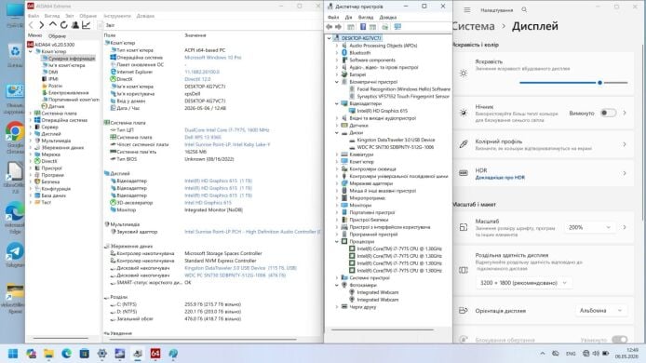Viewport: 646px width, 363px height.
Task: Open Microsoft Windows 10 Pro link
Action: coord(212,58)
